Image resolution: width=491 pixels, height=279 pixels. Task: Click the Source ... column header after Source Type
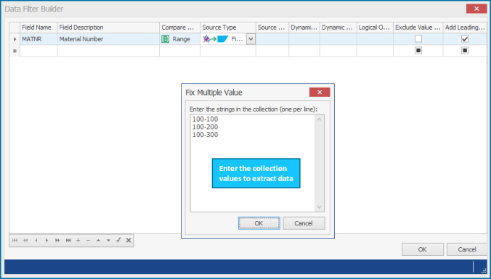[272, 28]
